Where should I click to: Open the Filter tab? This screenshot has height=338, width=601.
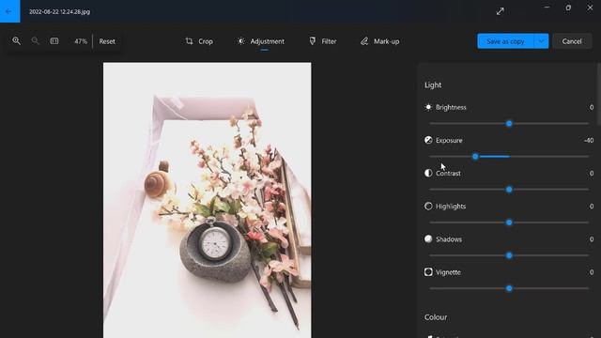[323, 41]
